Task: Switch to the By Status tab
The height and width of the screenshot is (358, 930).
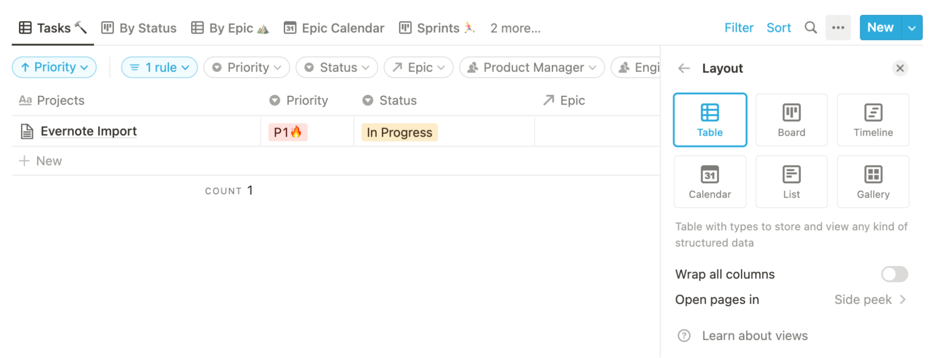Action: click(139, 28)
